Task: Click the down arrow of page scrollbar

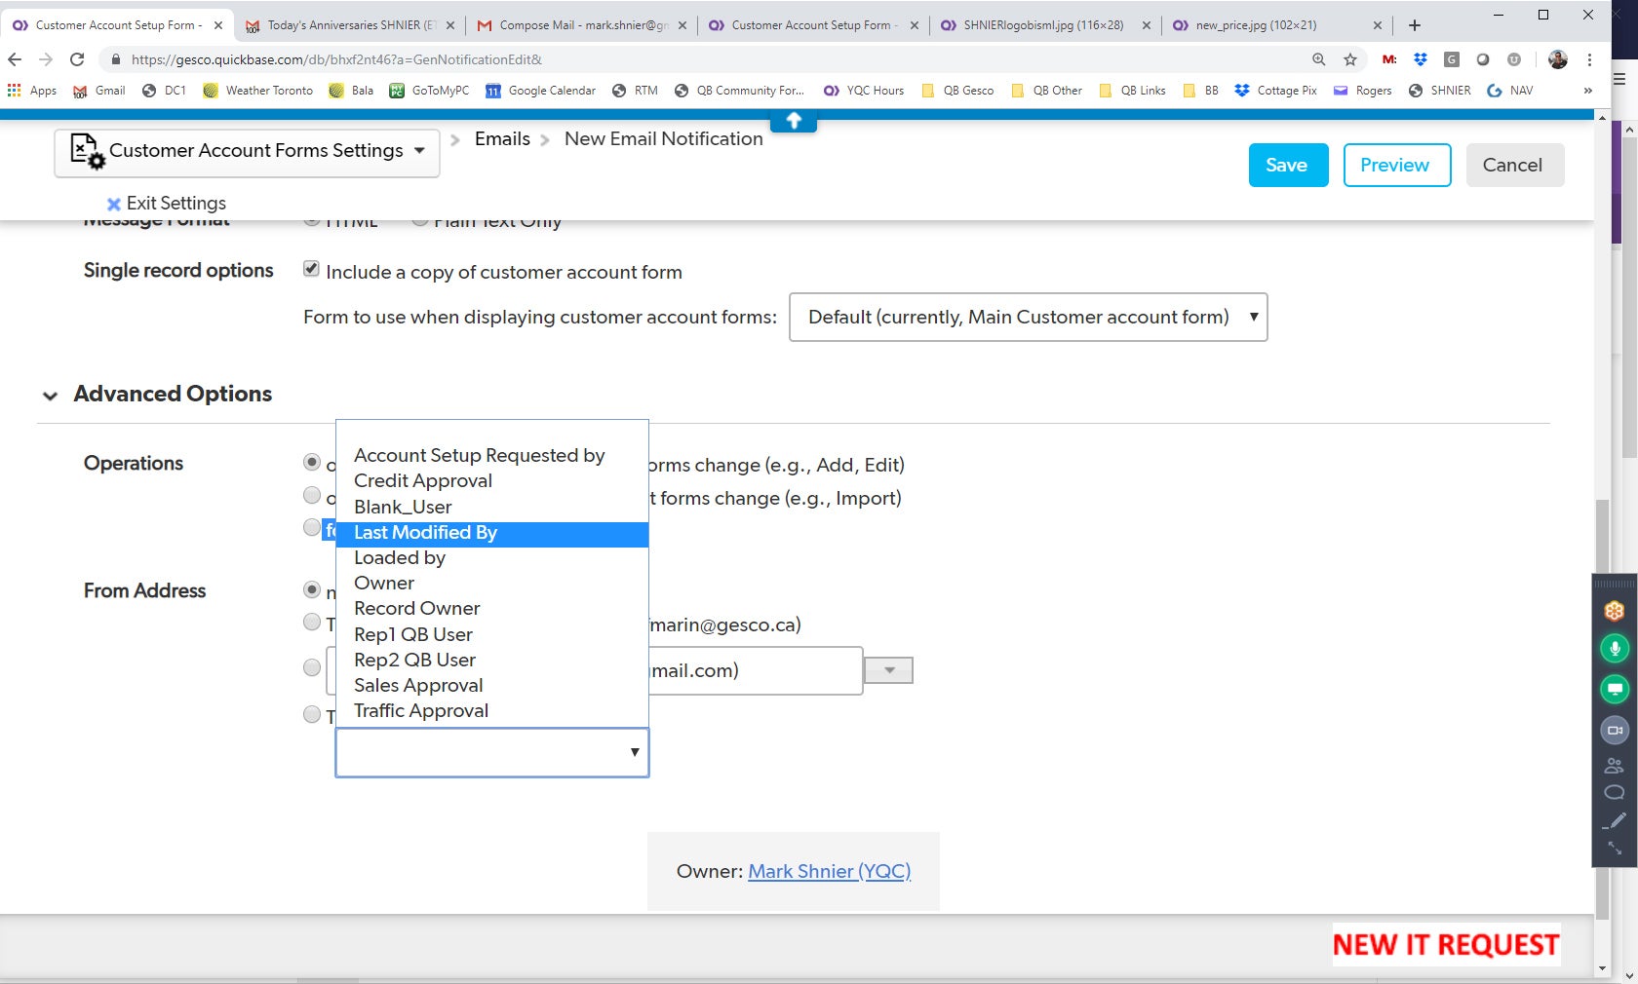Action: [1602, 969]
